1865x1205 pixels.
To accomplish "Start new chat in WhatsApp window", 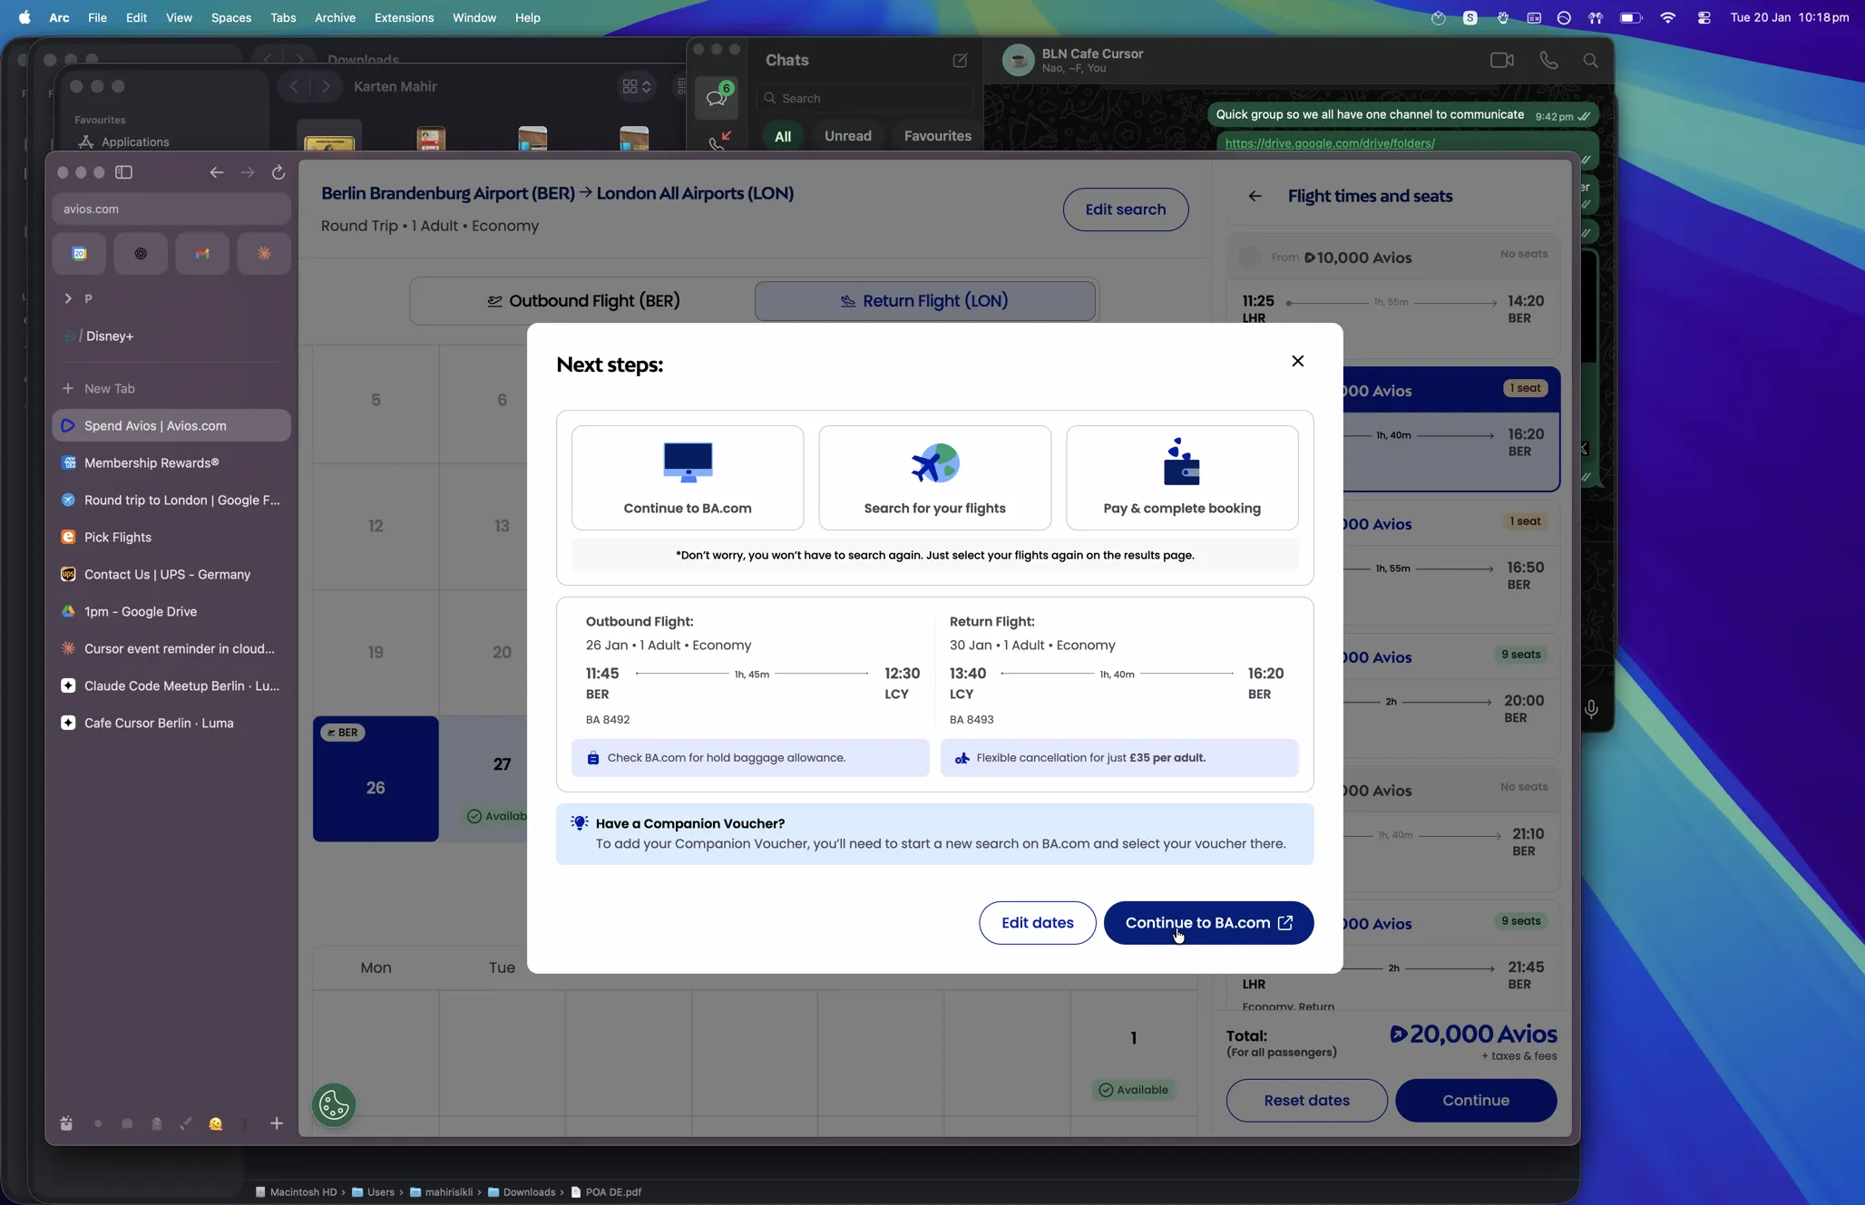I will (x=960, y=61).
